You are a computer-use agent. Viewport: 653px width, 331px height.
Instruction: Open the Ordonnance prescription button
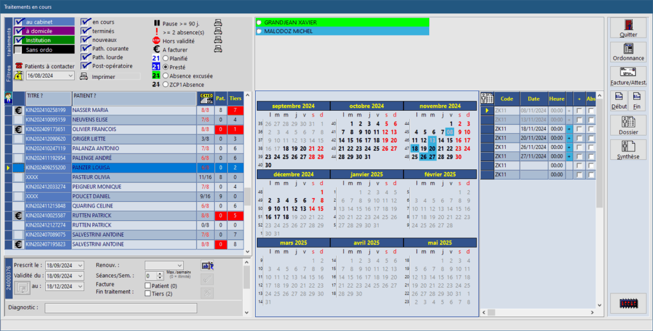click(x=628, y=52)
